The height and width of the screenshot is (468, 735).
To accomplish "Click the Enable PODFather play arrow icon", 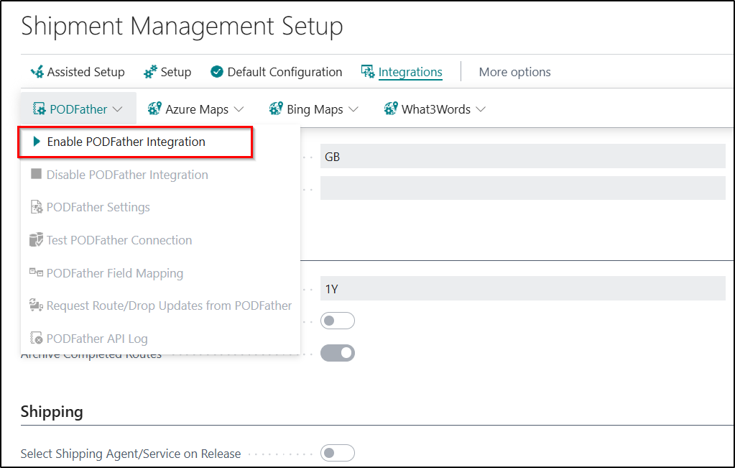I will pyautogui.click(x=36, y=142).
